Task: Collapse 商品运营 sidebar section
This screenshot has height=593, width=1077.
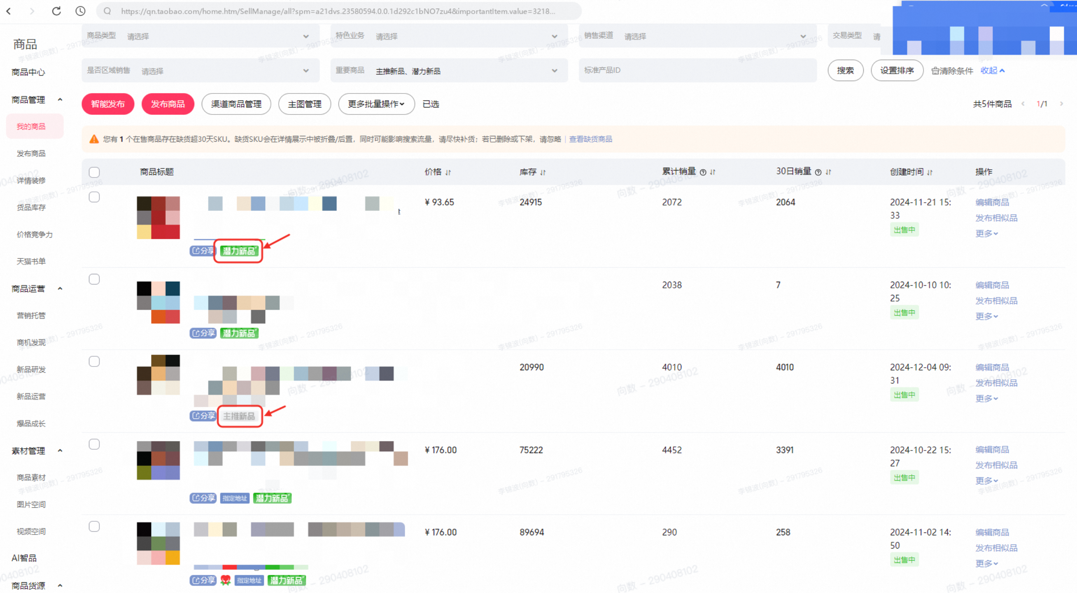Action: [x=60, y=289]
